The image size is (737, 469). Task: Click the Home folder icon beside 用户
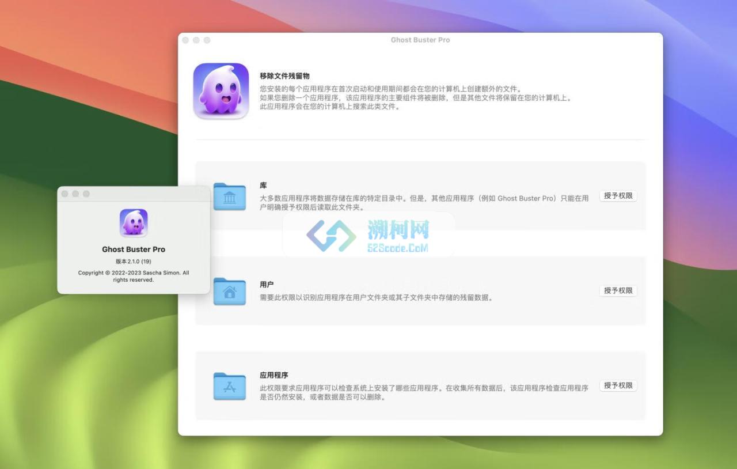pos(230,291)
